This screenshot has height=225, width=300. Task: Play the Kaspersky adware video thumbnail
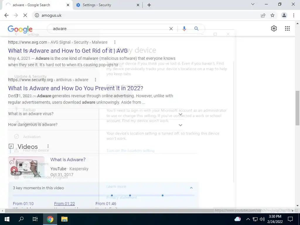click(26, 167)
